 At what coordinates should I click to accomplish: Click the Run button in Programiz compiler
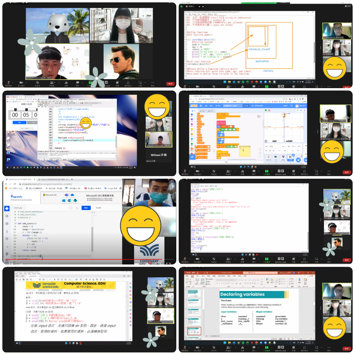click(x=86, y=208)
